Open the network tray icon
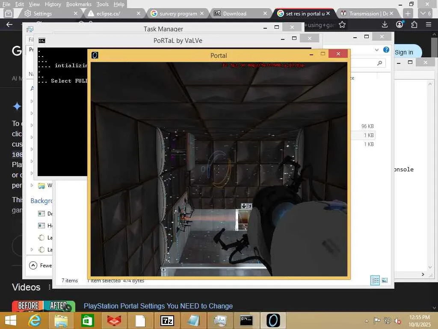Screen dimensions: 438x329 point(387,320)
